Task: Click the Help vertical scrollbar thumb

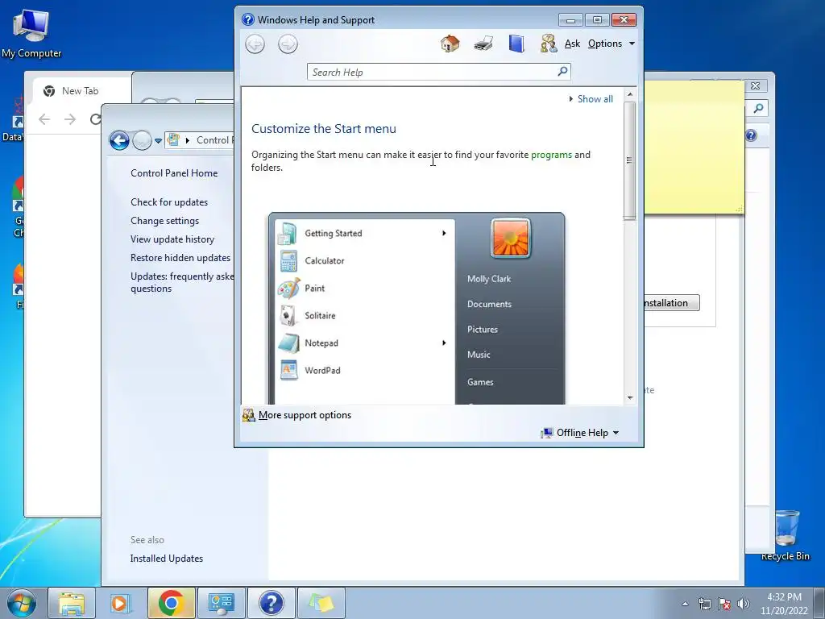Action: pos(630,160)
